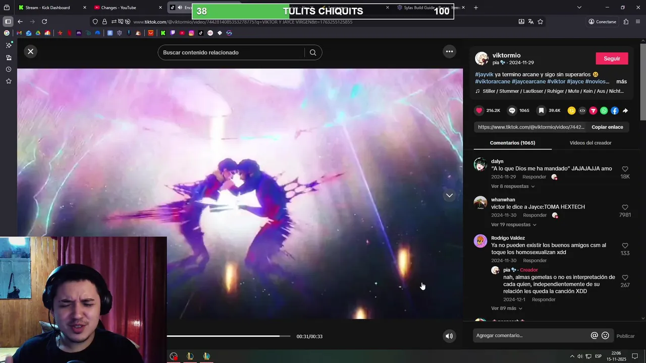Open a new browser tab with plus
This screenshot has width=646, height=363.
coord(475,8)
